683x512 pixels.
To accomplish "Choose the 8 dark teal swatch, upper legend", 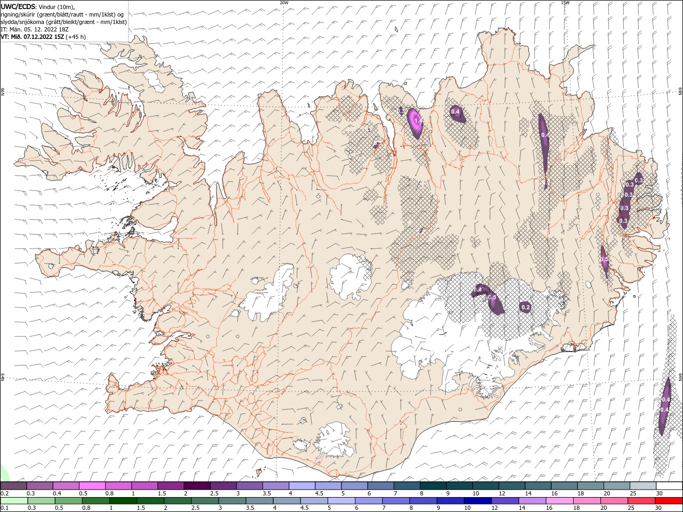I will 433,486.
